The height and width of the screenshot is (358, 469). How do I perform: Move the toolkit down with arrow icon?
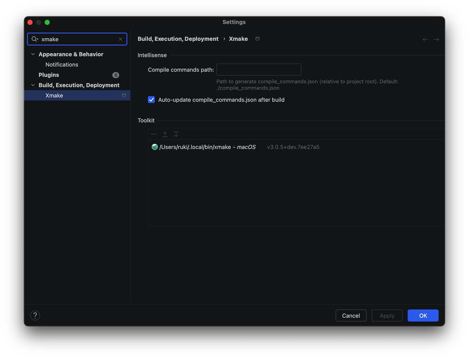pyautogui.click(x=176, y=134)
